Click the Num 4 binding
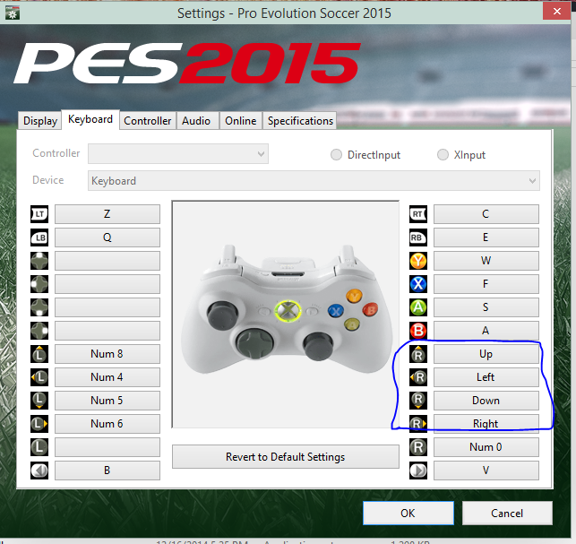576x544 pixels. point(107,377)
